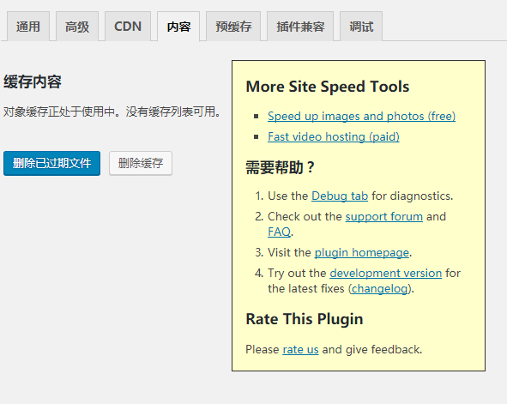Click the rate us link
This screenshot has height=404, width=507.
click(300, 349)
